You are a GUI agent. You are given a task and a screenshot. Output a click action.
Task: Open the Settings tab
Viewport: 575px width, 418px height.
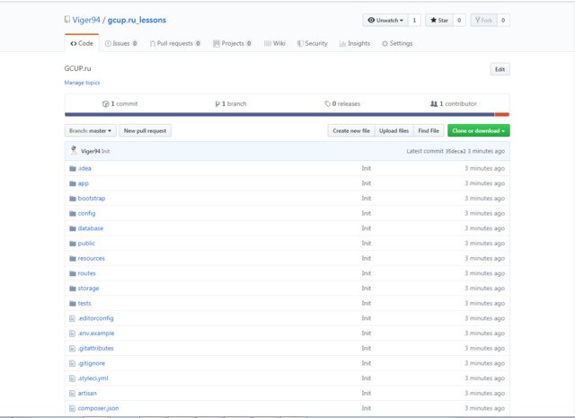tap(397, 43)
